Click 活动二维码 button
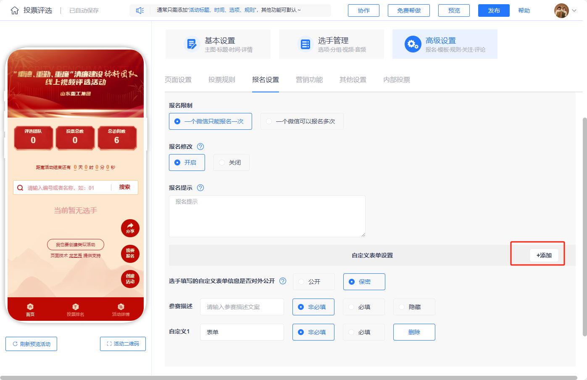Image resolution: width=587 pixels, height=380 pixels. point(123,344)
